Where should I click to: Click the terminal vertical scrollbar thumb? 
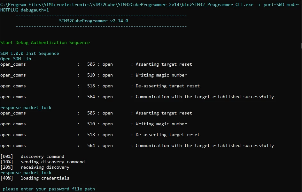point(301,46)
